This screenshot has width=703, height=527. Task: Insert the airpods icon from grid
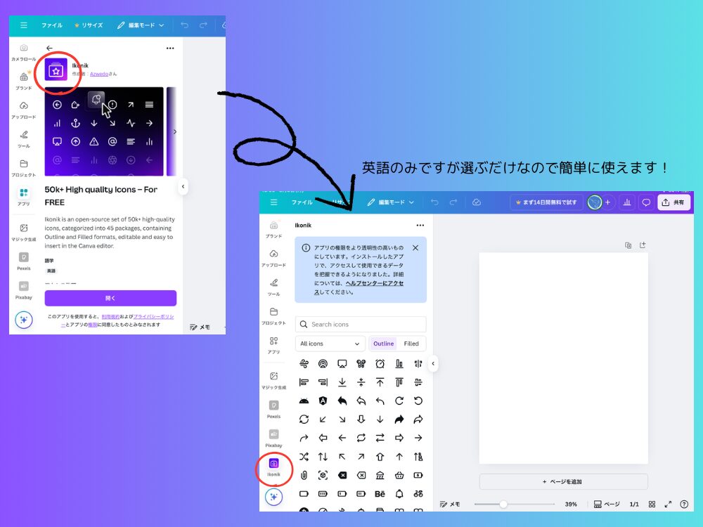coord(361,363)
